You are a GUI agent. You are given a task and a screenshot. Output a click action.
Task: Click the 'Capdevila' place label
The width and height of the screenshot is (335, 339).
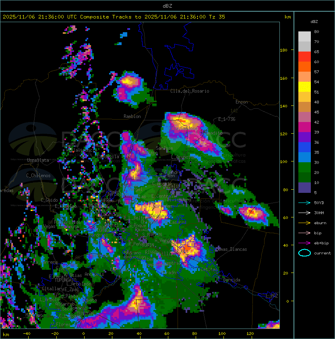click(x=108, y=157)
